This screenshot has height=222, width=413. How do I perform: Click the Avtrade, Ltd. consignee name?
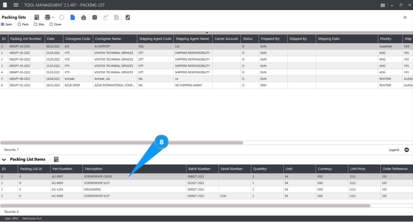click(x=115, y=79)
